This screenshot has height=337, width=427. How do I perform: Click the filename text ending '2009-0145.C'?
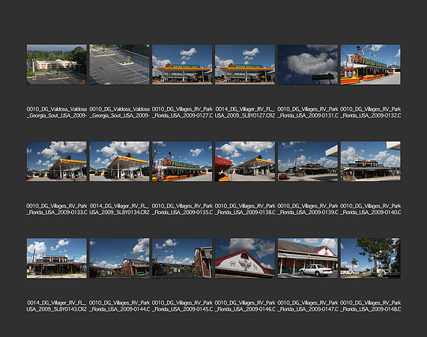click(x=182, y=306)
